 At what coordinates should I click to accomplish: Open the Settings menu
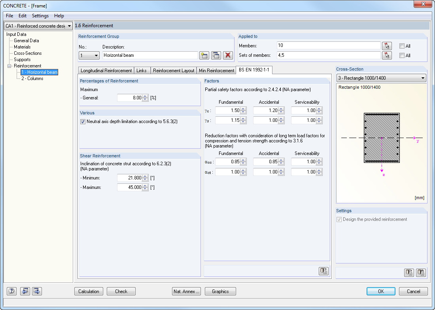tap(40, 16)
